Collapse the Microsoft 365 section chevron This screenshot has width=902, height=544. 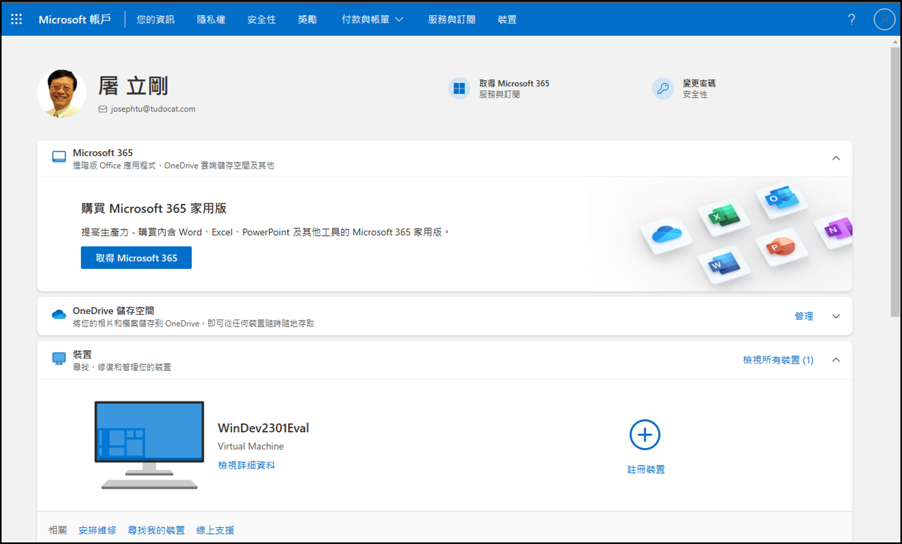(x=836, y=158)
